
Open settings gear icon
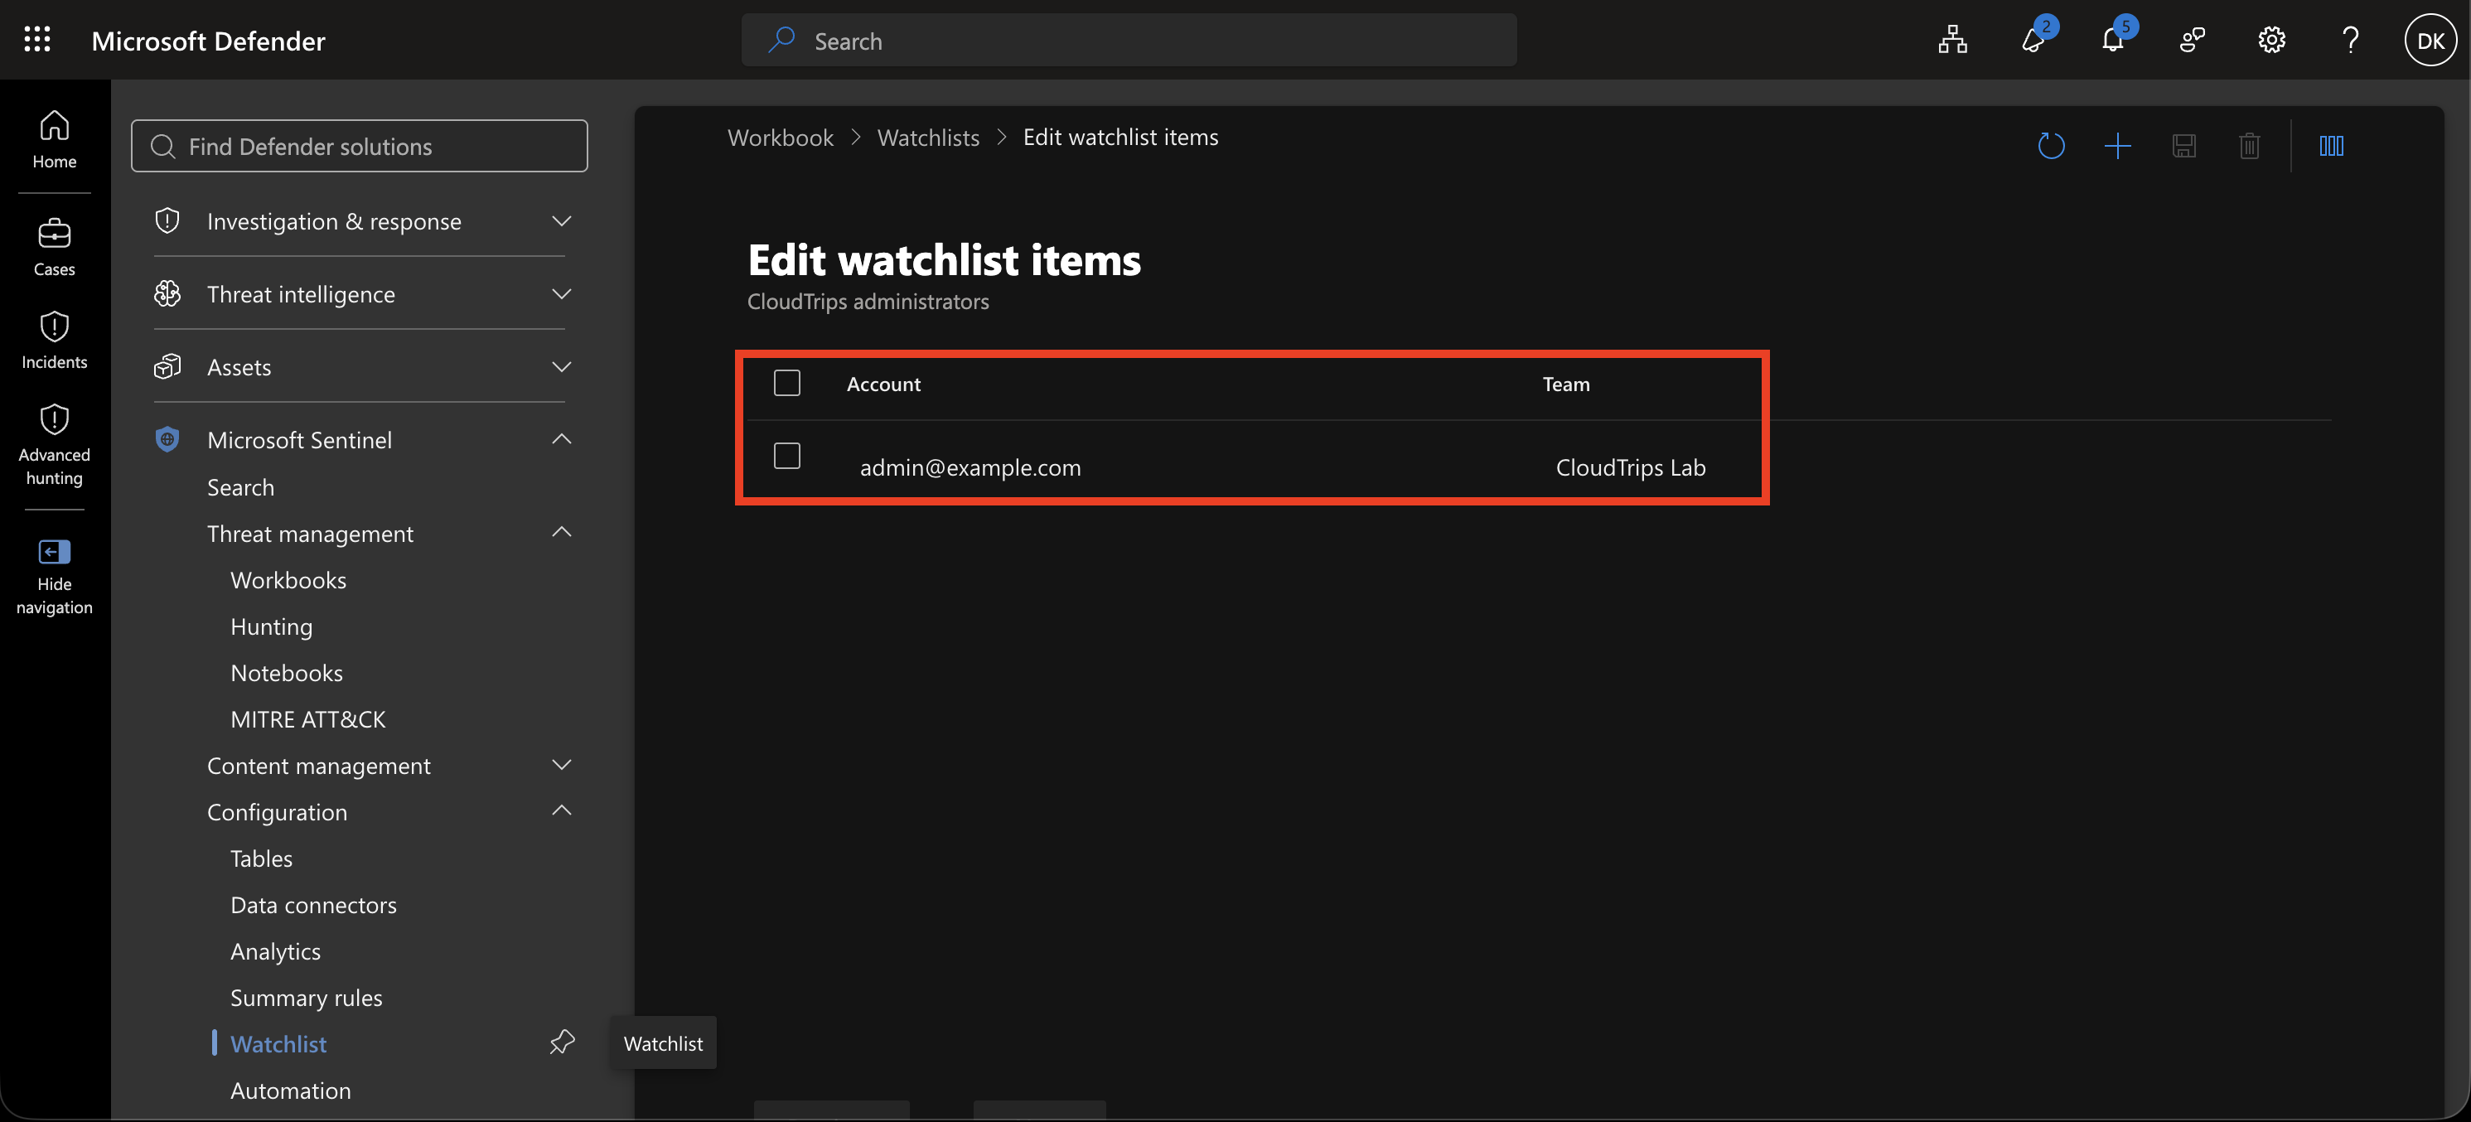tap(2271, 41)
